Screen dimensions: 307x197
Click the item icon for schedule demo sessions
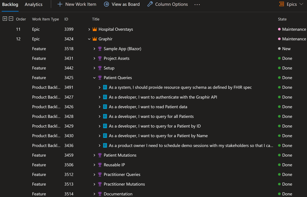[105, 145]
